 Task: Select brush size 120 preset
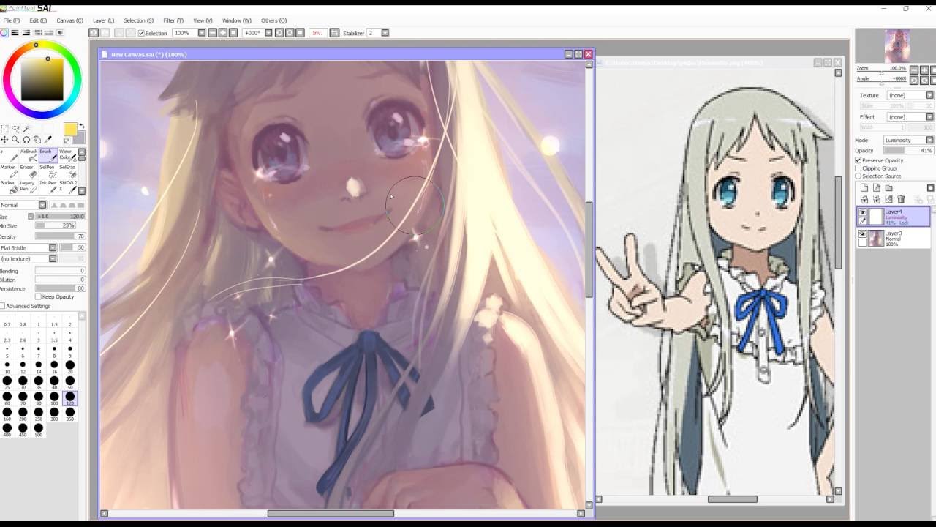click(x=70, y=397)
